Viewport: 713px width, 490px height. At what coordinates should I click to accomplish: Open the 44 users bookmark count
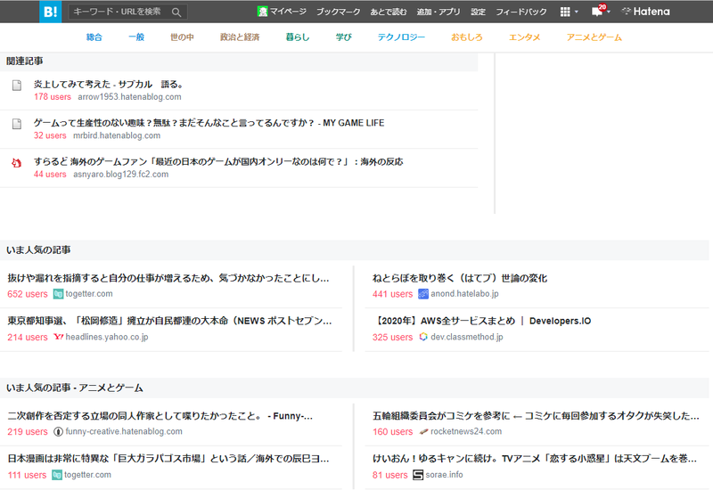pyautogui.click(x=50, y=174)
